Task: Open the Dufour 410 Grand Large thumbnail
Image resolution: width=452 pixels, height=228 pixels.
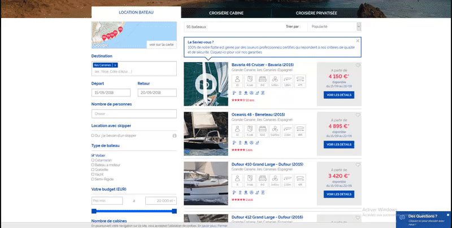Action: pos(206,183)
